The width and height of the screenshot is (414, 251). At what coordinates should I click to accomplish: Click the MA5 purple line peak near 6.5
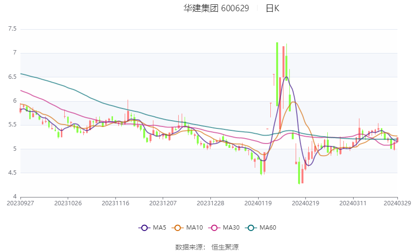[286, 77]
